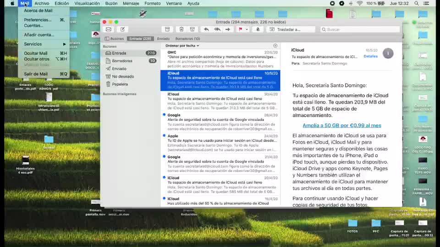The height and width of the screenshot is (247, 440).
Task: Open the Google alert message from 21/4/20
Action: coord(220,164)
